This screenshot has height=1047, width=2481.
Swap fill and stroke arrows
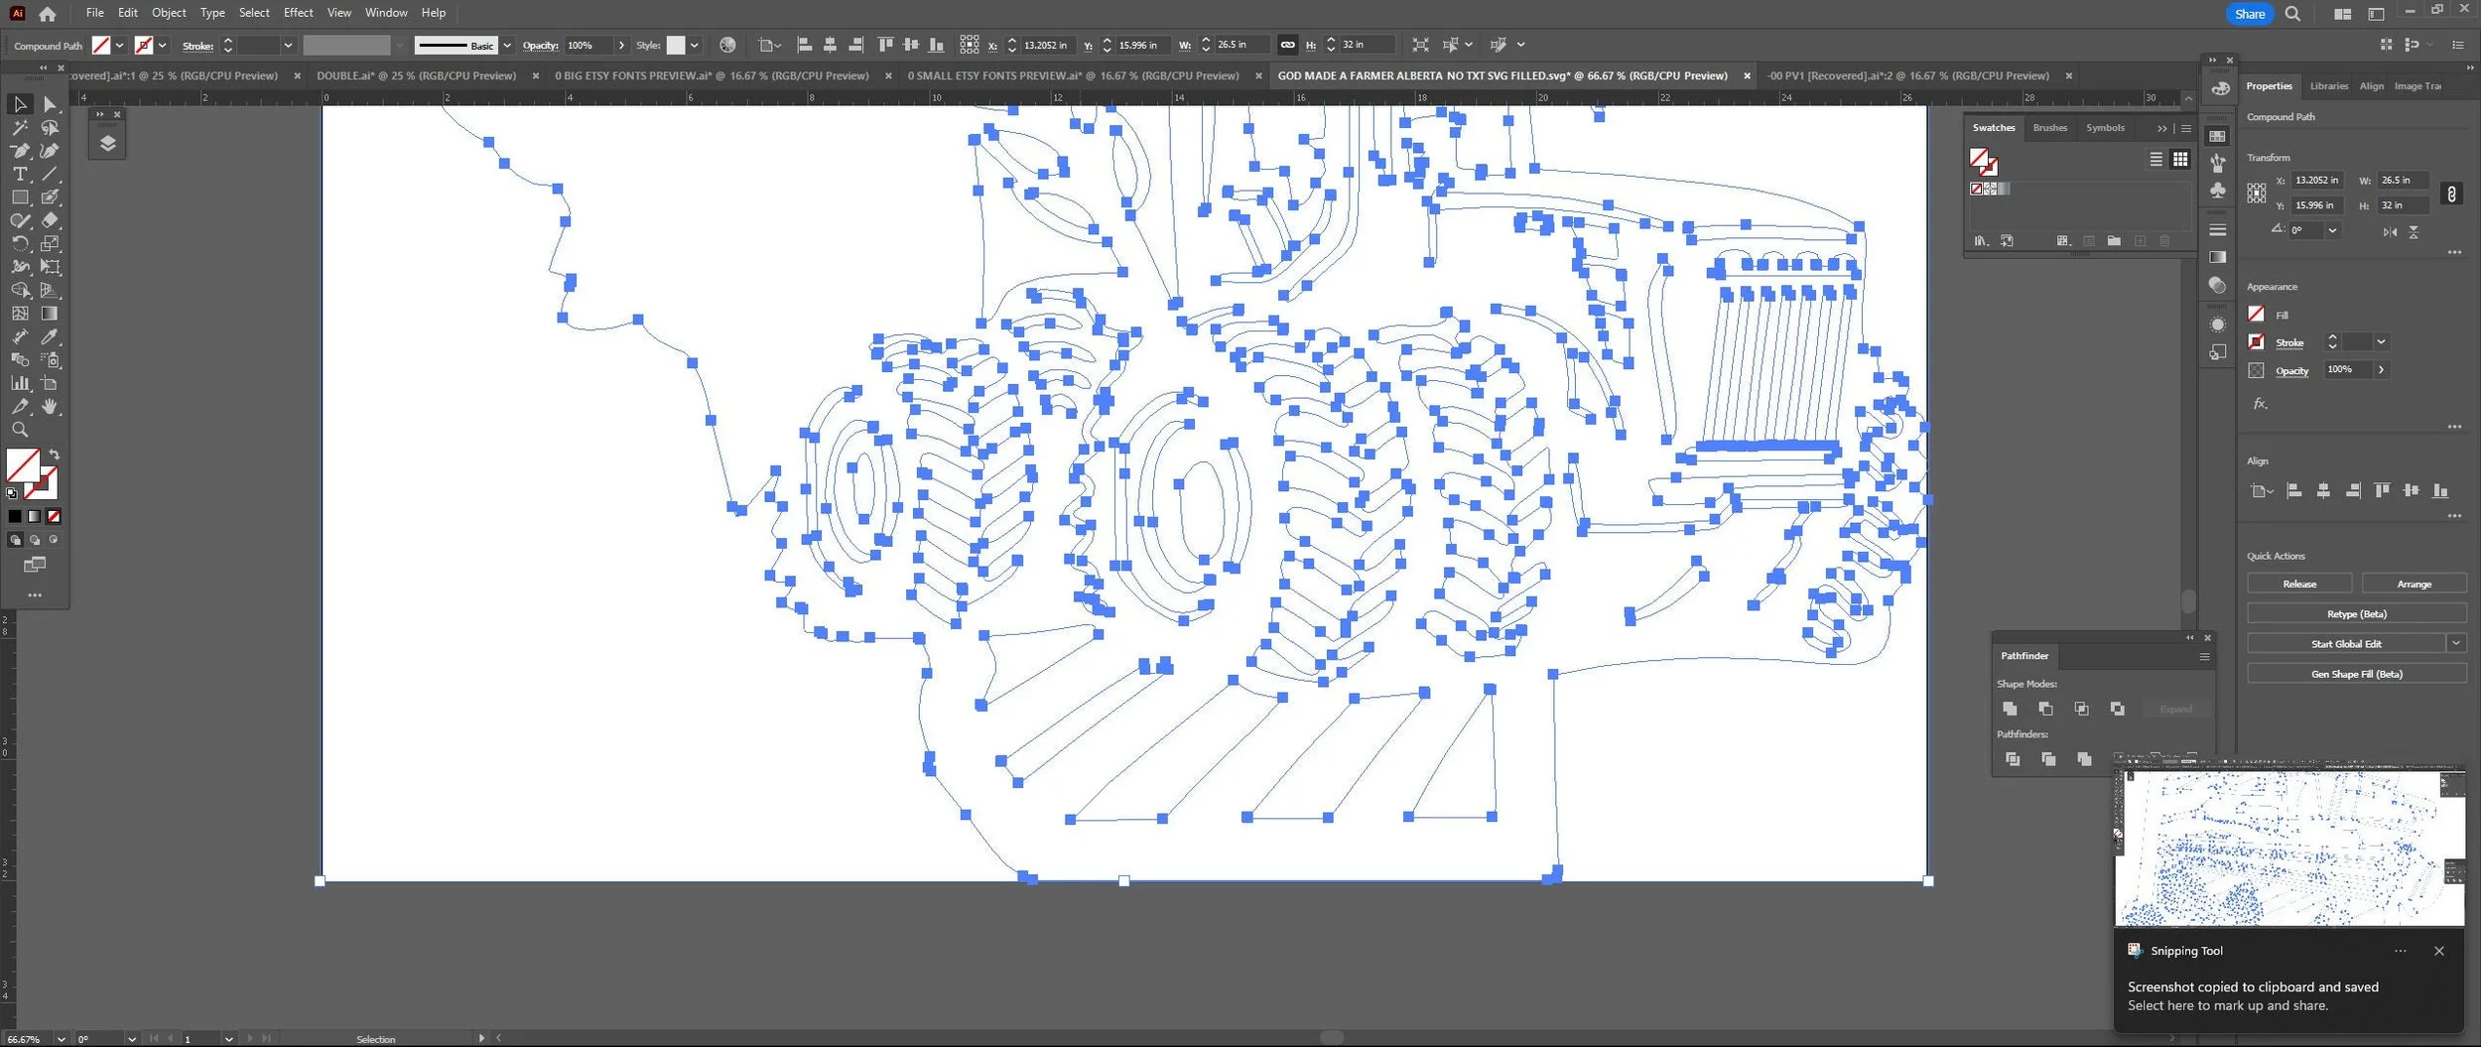click(55, 455)
